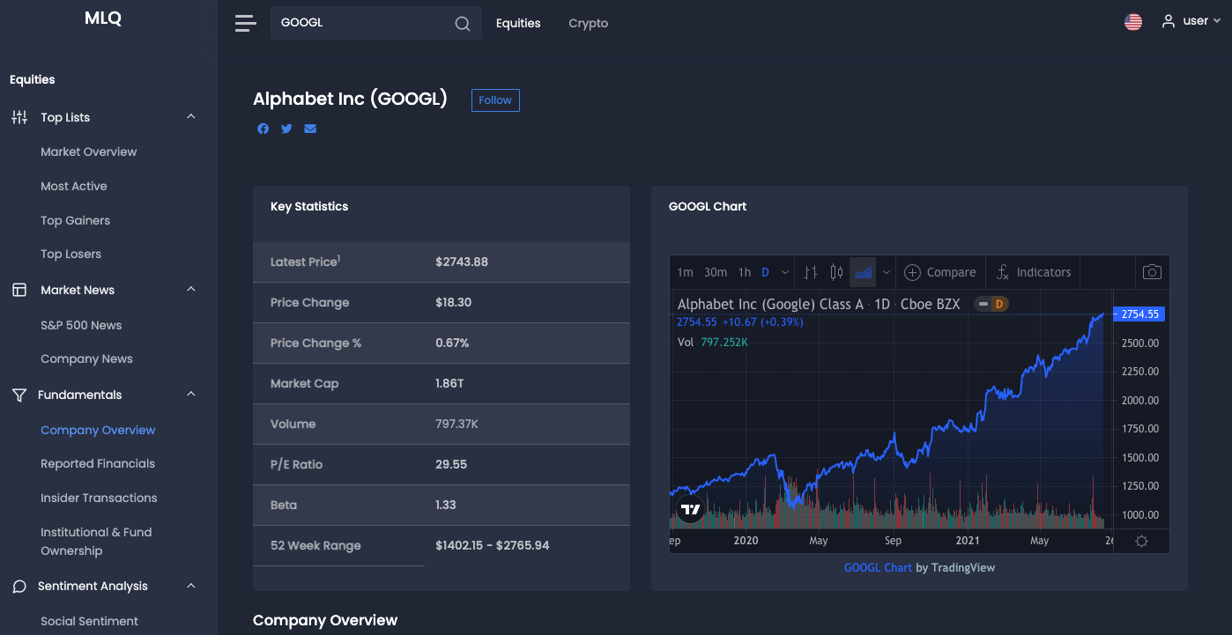1232x635 pixels.
Task: Toggle the hamburger sidebar menu
Action: (x=245, y=24)
